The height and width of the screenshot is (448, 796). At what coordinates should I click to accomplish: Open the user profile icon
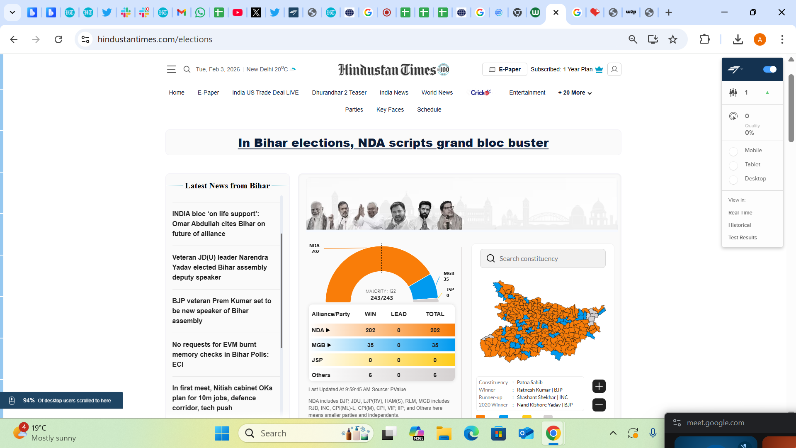click(x=614, y=69)
